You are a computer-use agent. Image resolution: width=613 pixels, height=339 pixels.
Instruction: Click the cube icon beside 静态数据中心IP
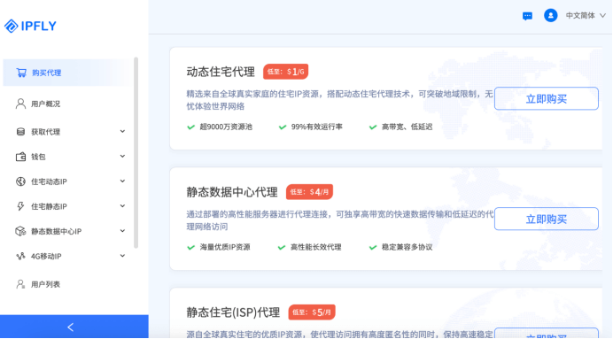click(20, 231)
